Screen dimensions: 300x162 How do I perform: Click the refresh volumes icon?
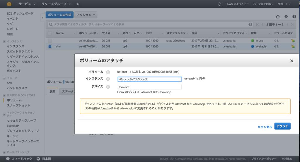pyautogui.click(x=278, y=17)
